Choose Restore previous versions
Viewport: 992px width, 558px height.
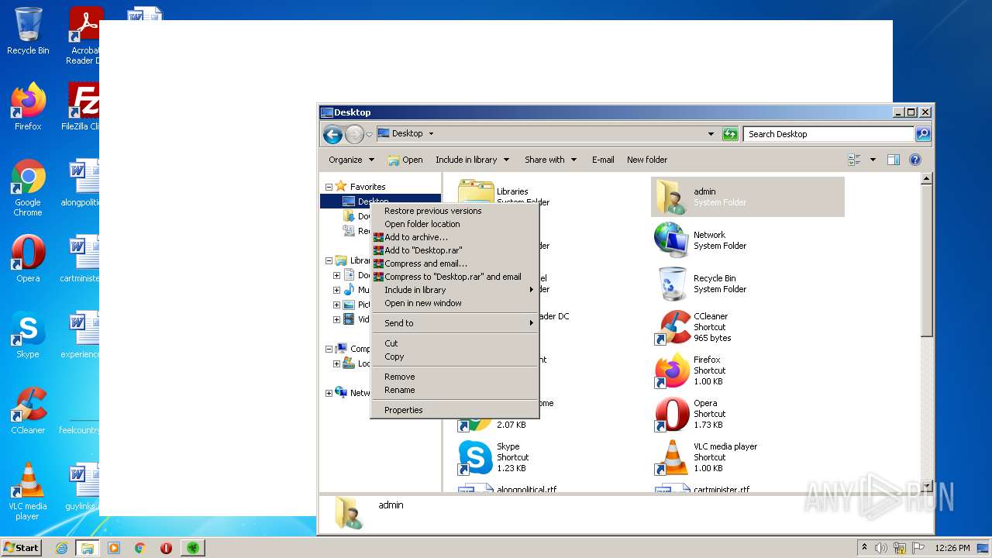(x=455, y=211)
